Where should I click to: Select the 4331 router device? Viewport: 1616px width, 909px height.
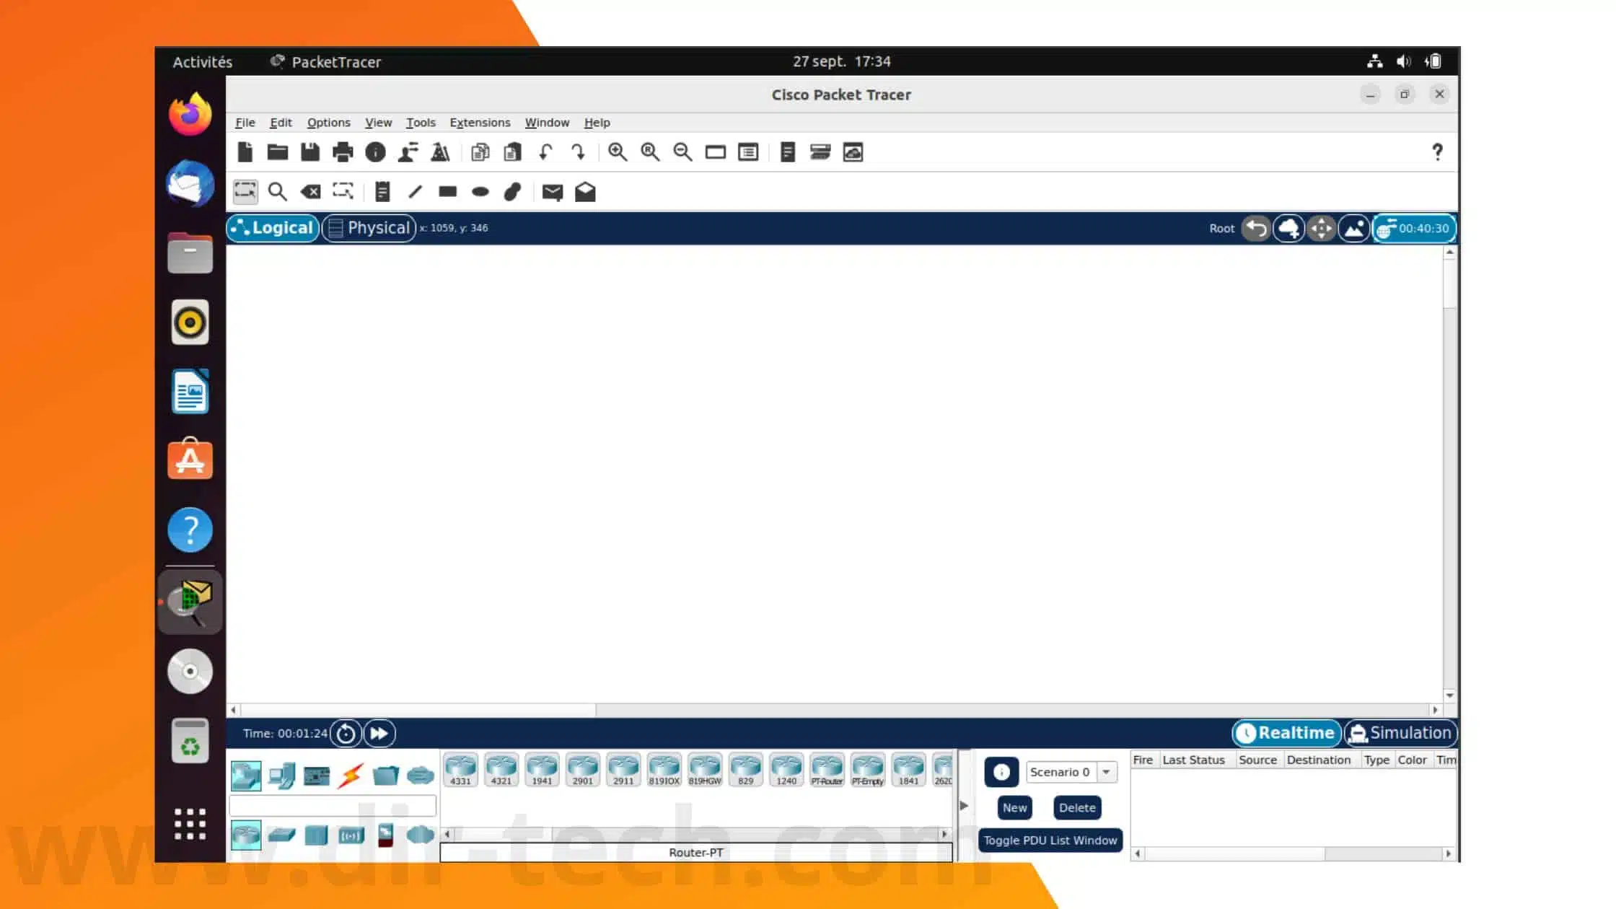[x=460, y=770]
